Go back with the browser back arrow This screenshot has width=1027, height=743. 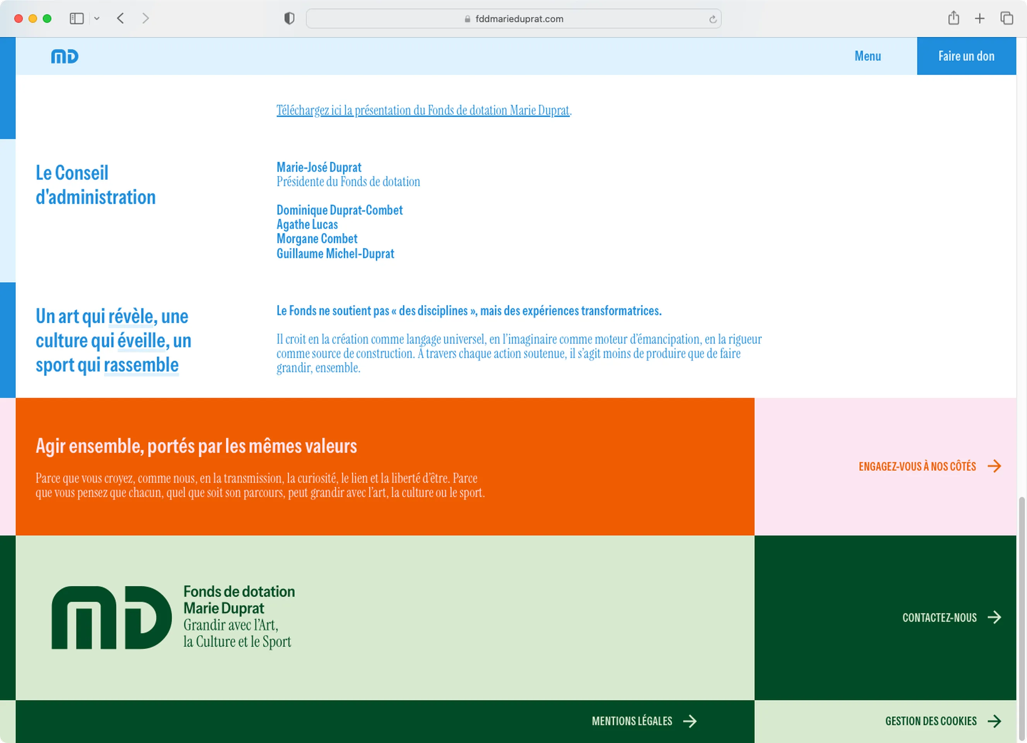coord(120,19)
